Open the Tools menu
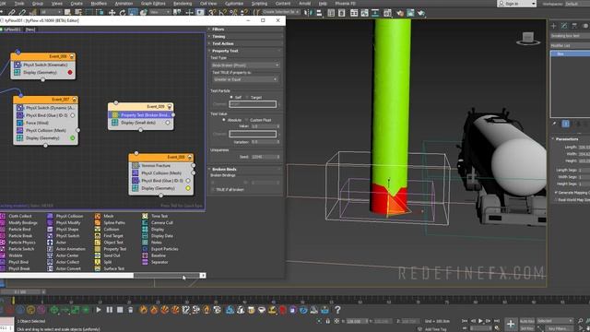This screenshot has width=590, height=332. tap(19, 4)
